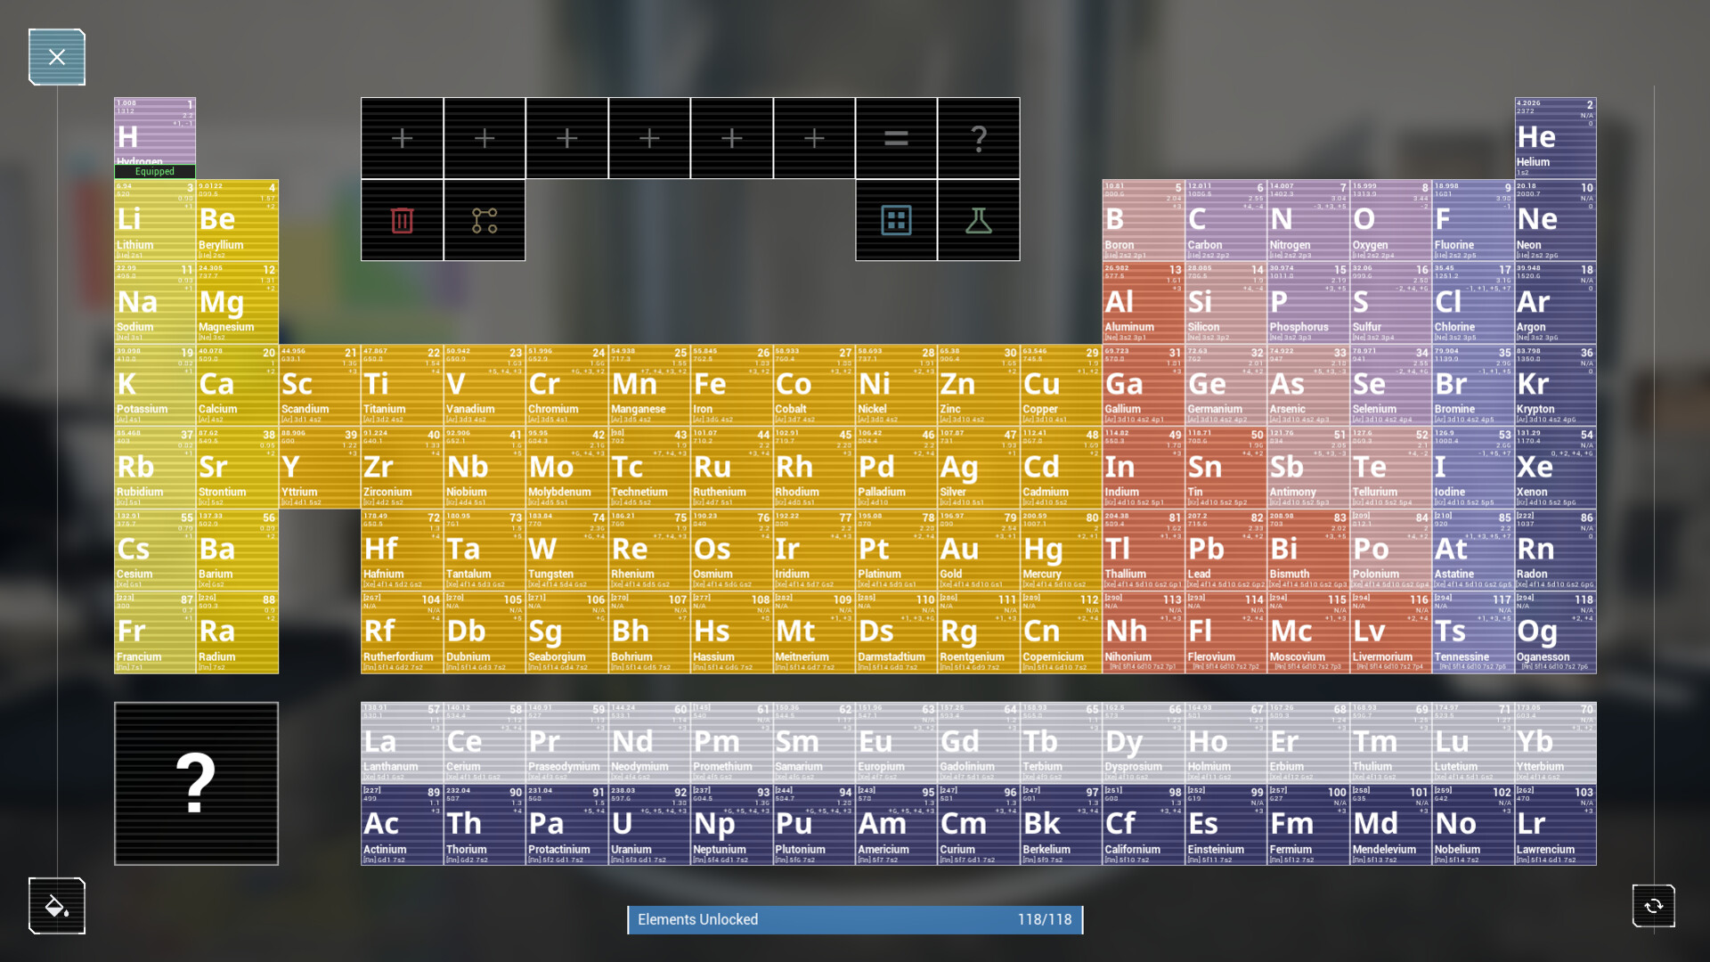The width and height of the screenshot is (1710, 962).
Task: Clear the equation slots using the trash icon
Action: pyautogui.click(x=401, y=220)
